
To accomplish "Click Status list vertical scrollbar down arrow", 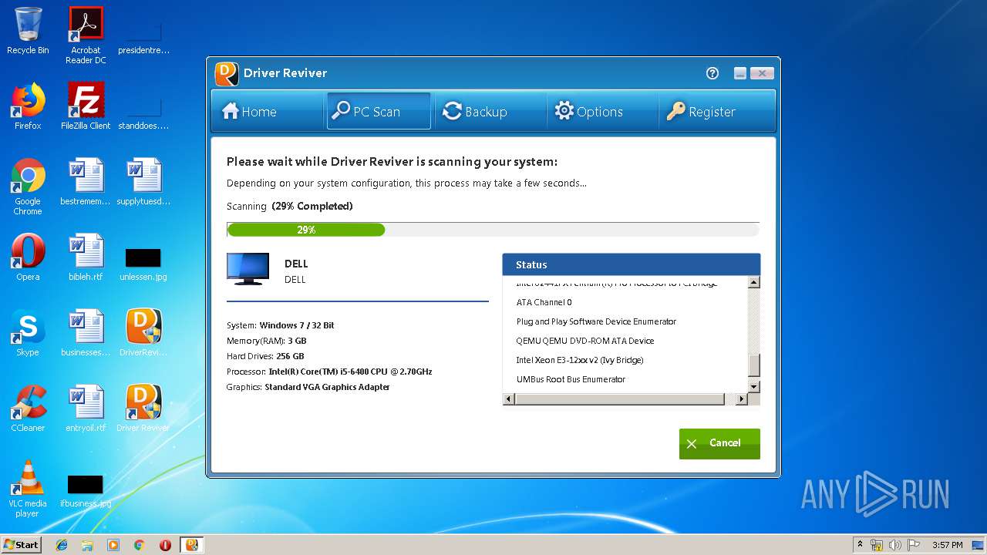I will 754,386.
